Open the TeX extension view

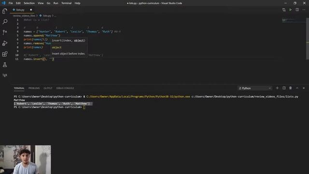5,75
